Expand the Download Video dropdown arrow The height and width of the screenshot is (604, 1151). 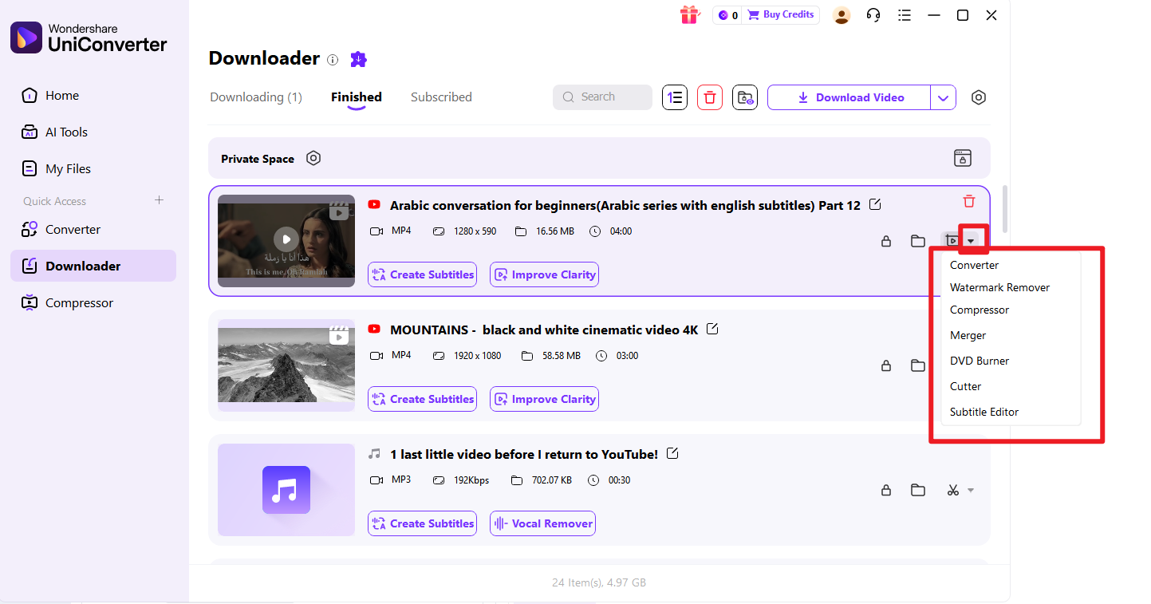[944, 97]
